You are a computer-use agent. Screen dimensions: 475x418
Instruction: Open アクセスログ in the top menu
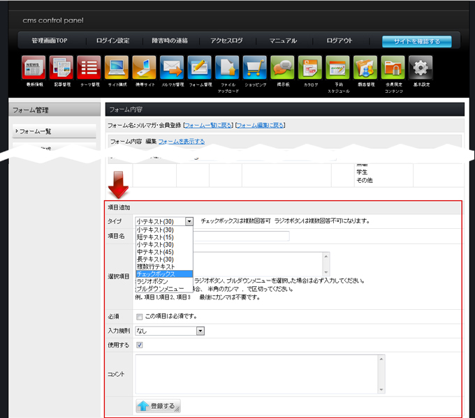pos(226,41)
